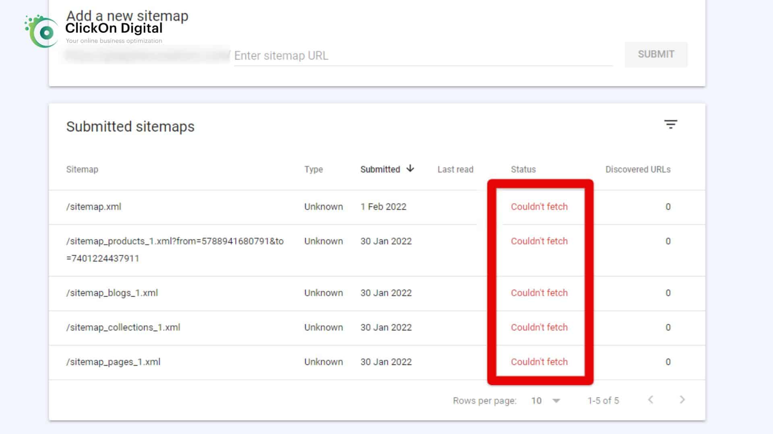Image resolution: width=773 pixels, height=434 pixels.
Task: Go to next page arrow
Action: 682,400
